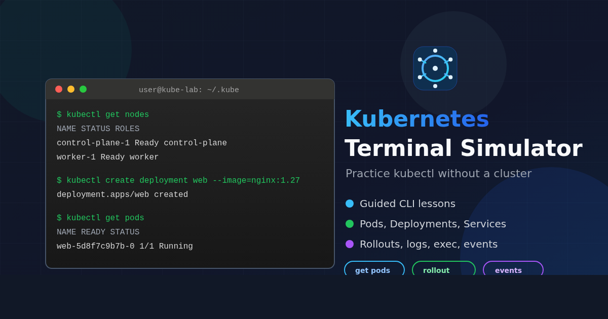Click the '$ kubectl get nodes' command line

(x=103, y=115)
